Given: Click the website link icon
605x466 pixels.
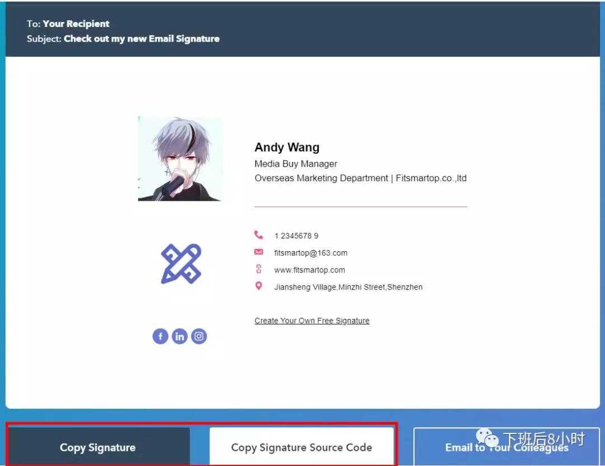Looking at the screenshot, I should 258,269.
